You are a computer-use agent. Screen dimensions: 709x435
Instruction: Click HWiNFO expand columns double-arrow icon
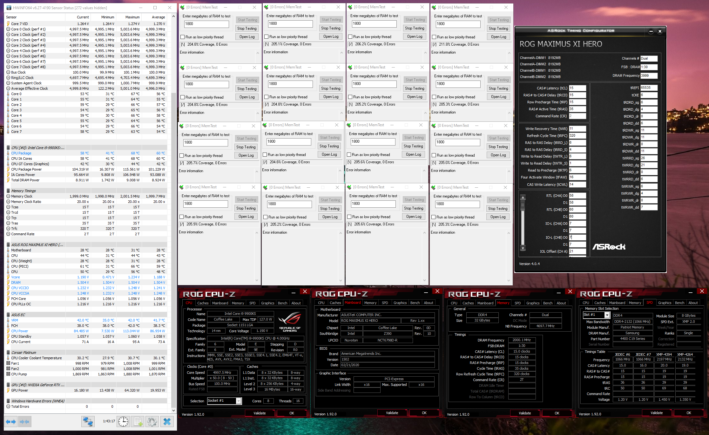11,422
